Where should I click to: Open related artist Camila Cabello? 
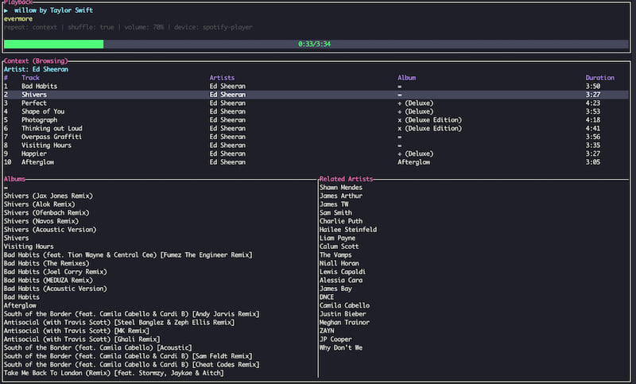click(x=344, y=305)
